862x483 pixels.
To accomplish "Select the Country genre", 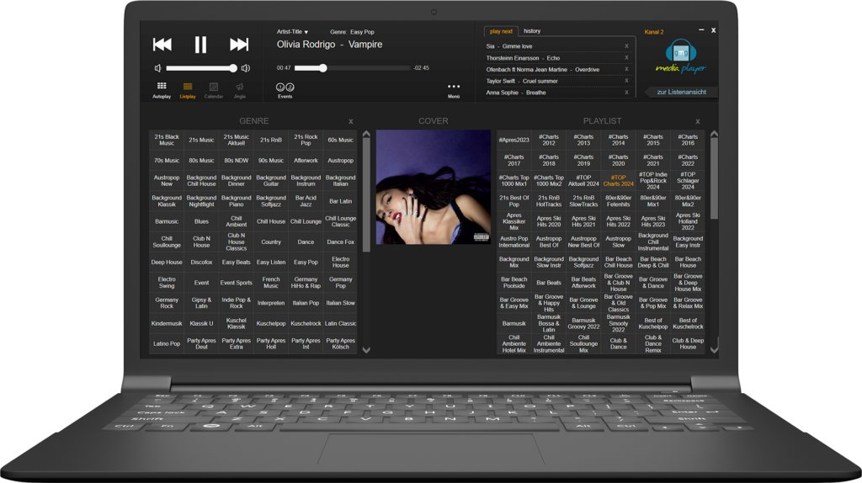I will coord(271,241).
